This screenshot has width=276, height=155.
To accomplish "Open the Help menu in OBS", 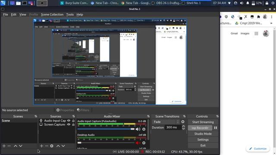I will click(79, 15).
